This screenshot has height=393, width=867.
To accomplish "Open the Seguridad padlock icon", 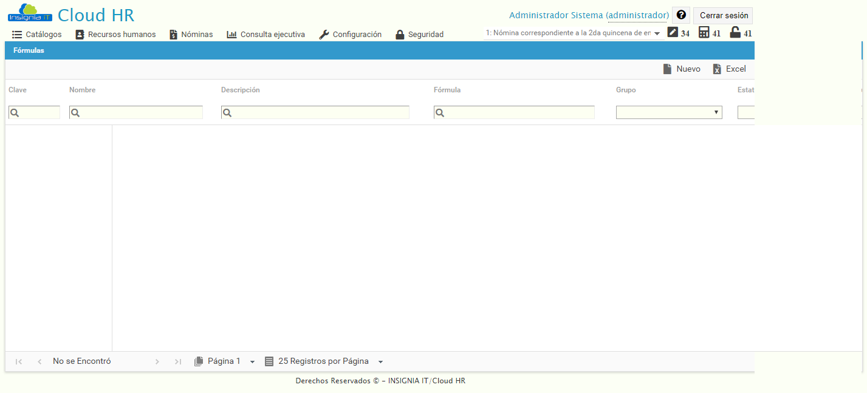I will click(400, 34).
